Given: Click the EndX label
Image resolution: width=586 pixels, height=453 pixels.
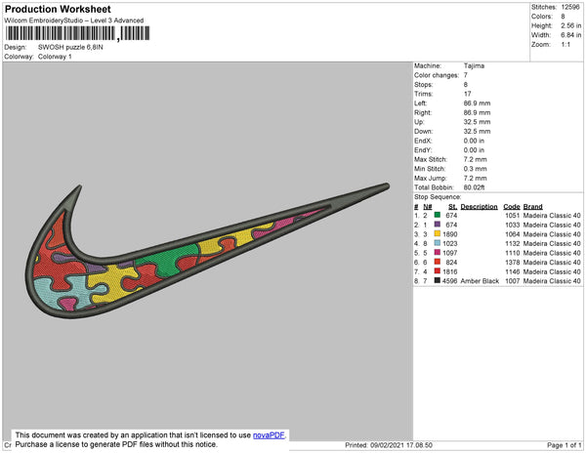Looking at the screenshot, I should click(423, 141).
